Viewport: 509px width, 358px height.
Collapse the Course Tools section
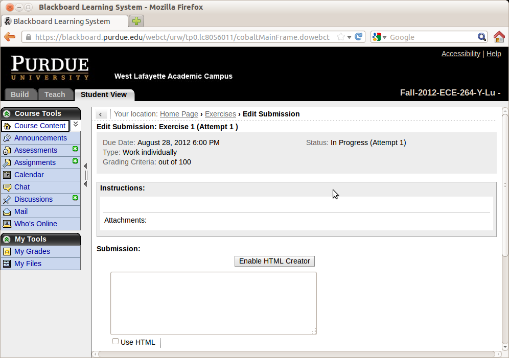coord(7,113)
